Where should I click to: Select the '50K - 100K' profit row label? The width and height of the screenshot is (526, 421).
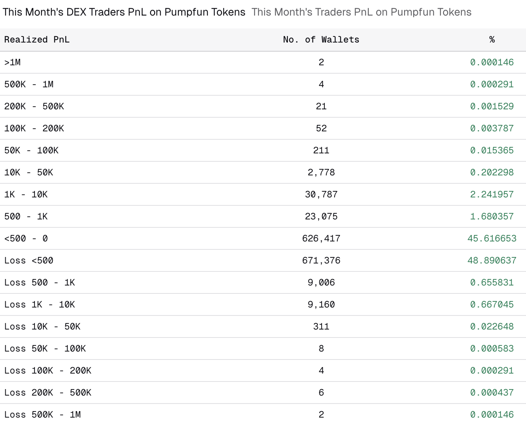point(32,150)
